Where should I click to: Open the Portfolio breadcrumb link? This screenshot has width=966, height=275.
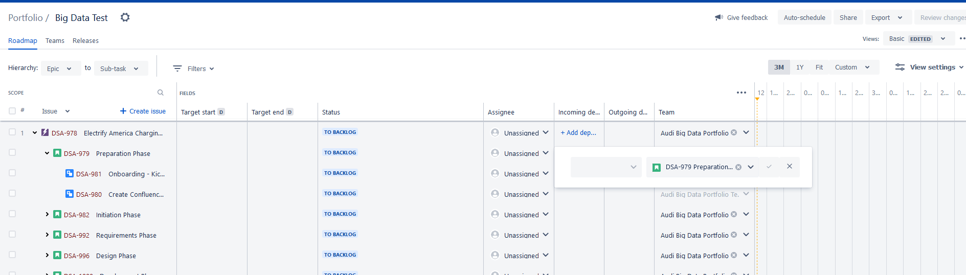tap(26, 18)
